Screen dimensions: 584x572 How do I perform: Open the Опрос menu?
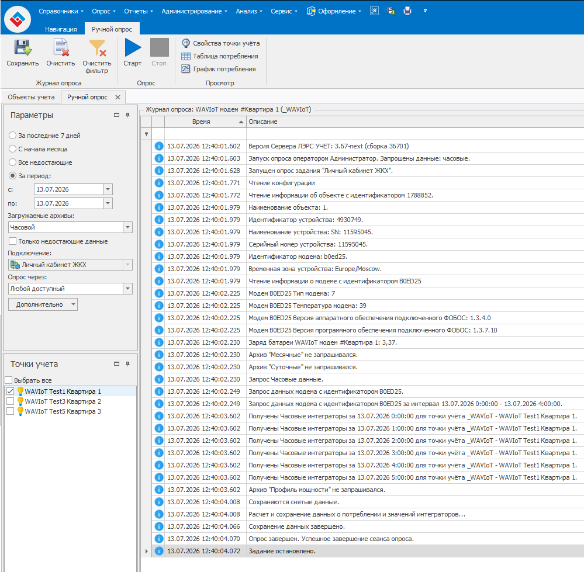[103, 11]
